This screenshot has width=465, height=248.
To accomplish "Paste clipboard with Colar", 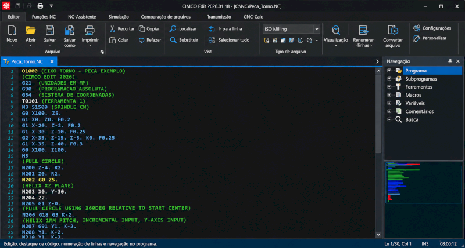I will pos(119,40).
